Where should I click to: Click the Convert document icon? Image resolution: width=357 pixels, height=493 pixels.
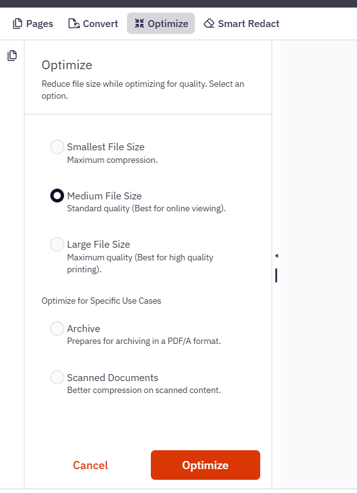click(74, 24)
